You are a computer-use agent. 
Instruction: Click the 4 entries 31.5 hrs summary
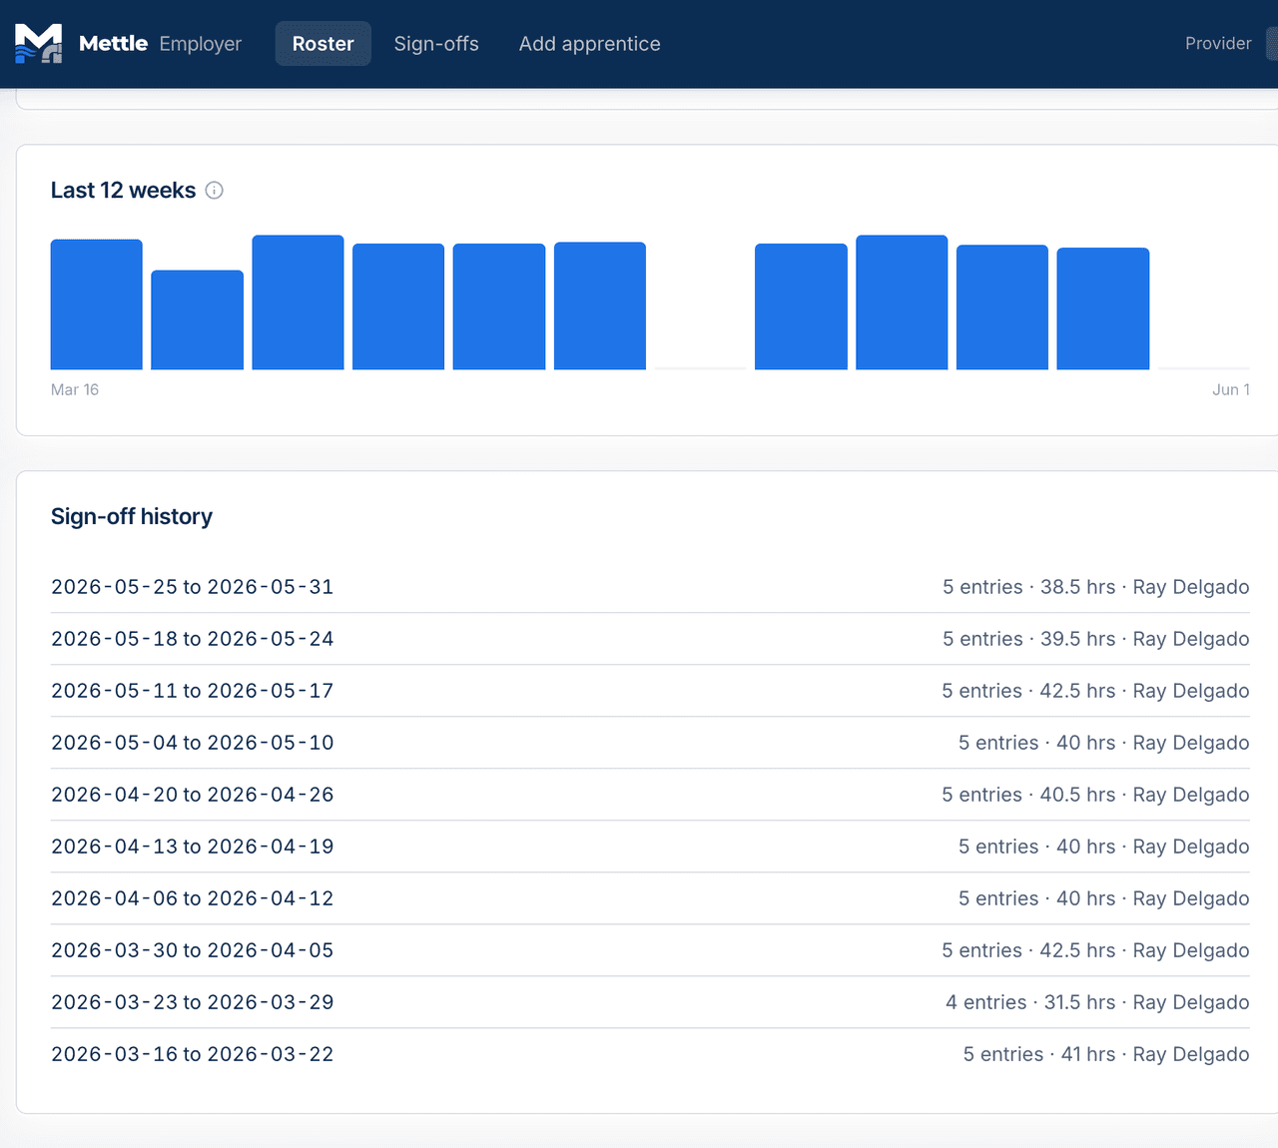pos(1097,1002)
